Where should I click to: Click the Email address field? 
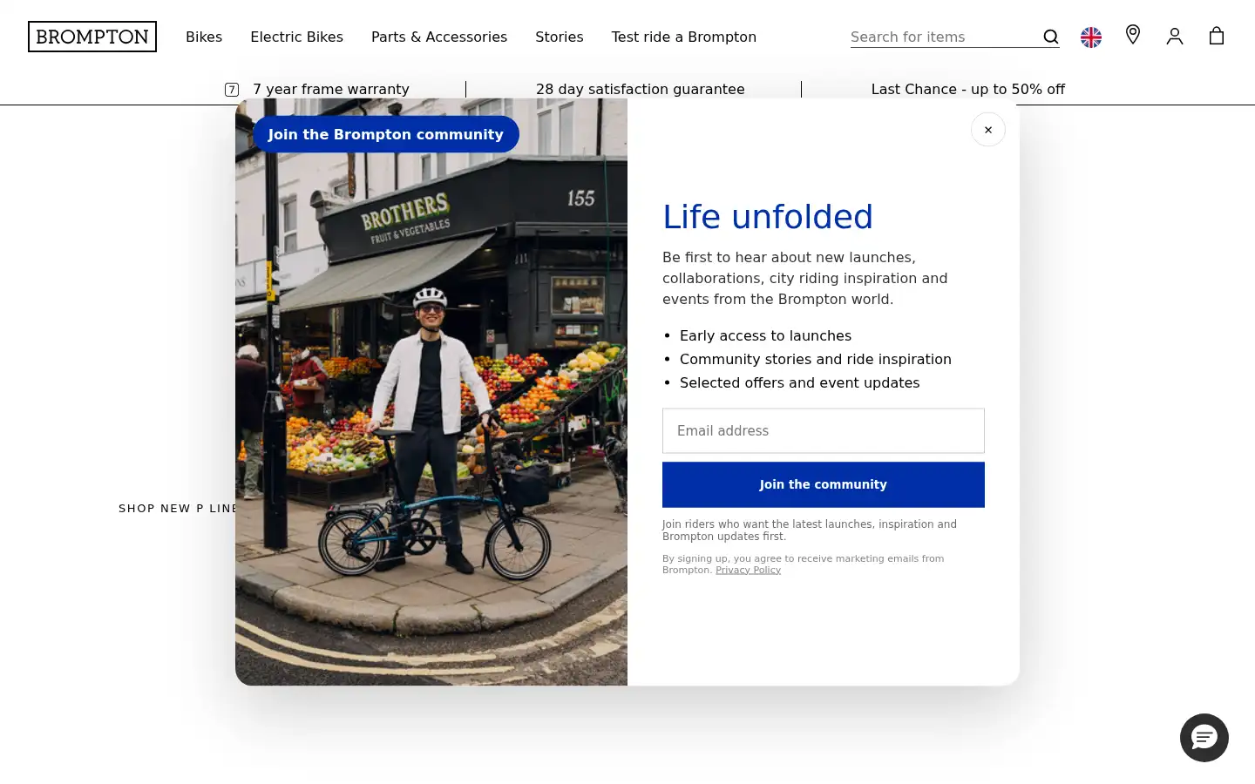[824, 430]
